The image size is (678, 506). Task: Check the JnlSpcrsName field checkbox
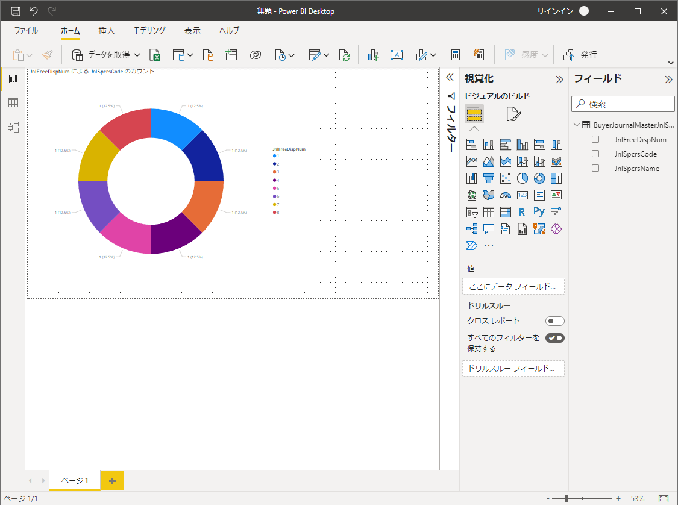pyautogui.click(x=595, y=169)
